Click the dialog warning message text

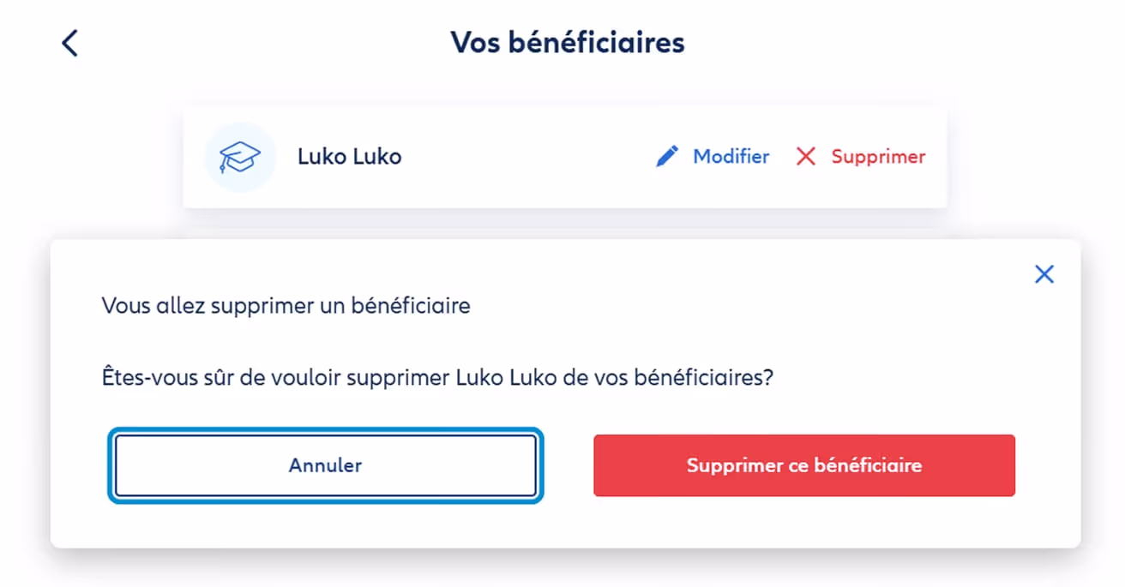pyautogui.click(x=437, y=377)
